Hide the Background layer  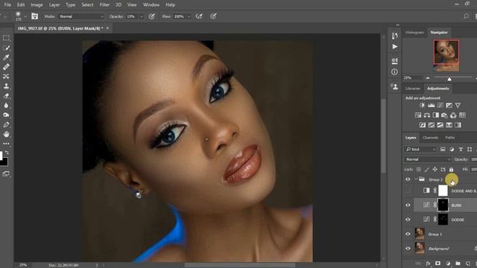(x=408, y=248)
